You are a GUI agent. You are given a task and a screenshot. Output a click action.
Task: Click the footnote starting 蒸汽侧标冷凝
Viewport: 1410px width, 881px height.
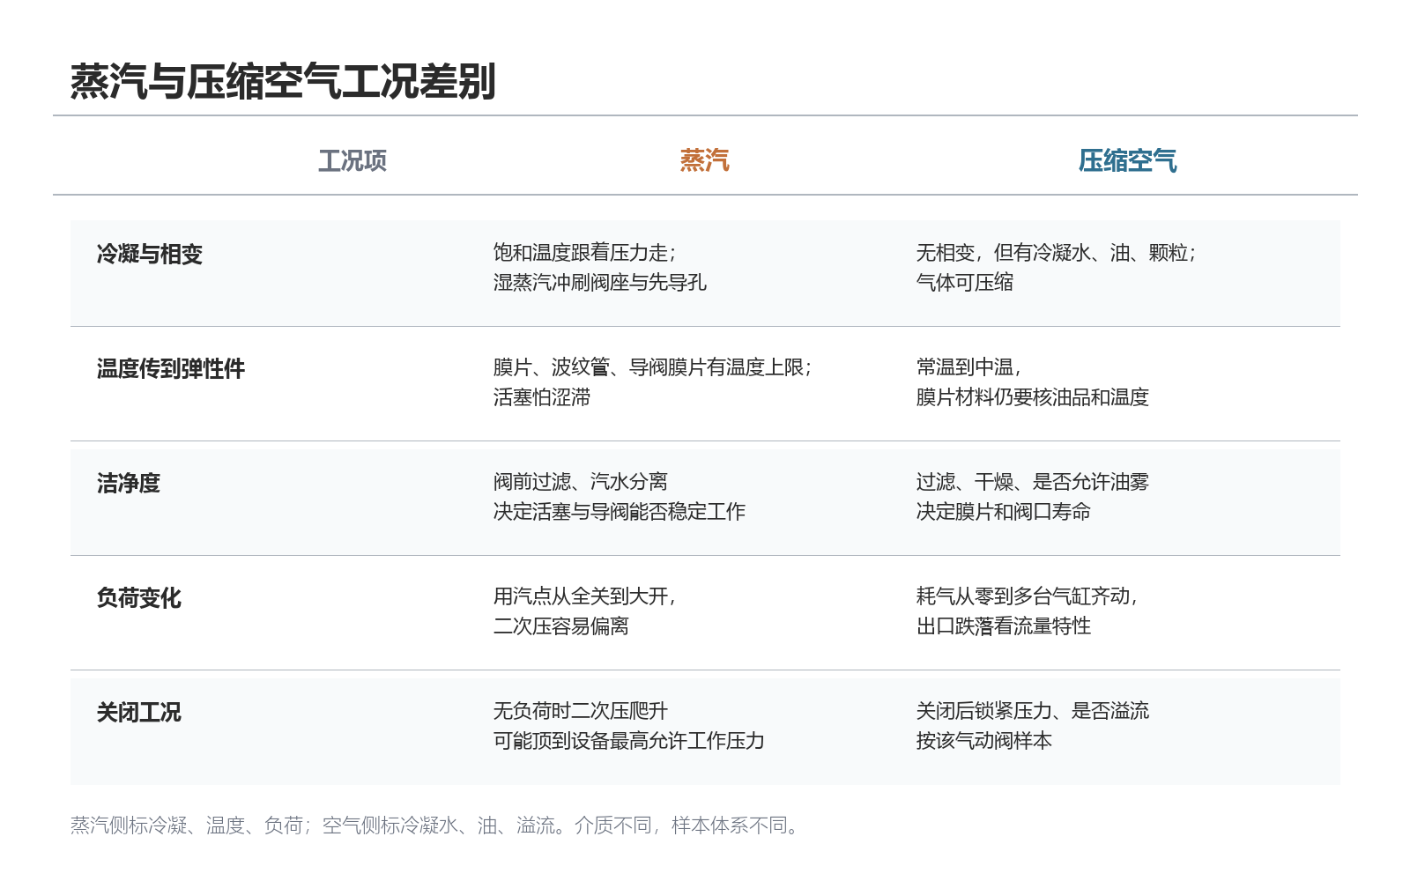pyautogui.click(x=435, y=825)
